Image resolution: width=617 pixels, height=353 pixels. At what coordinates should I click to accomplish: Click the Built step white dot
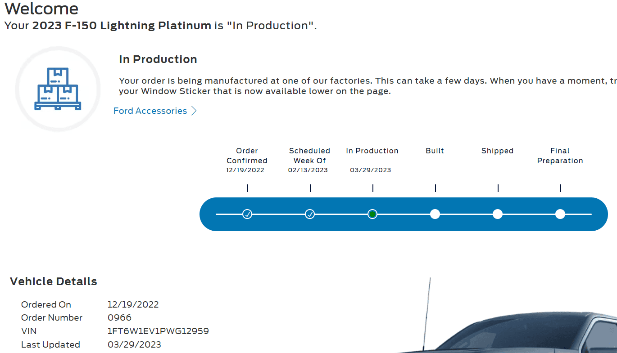point(435,214)
